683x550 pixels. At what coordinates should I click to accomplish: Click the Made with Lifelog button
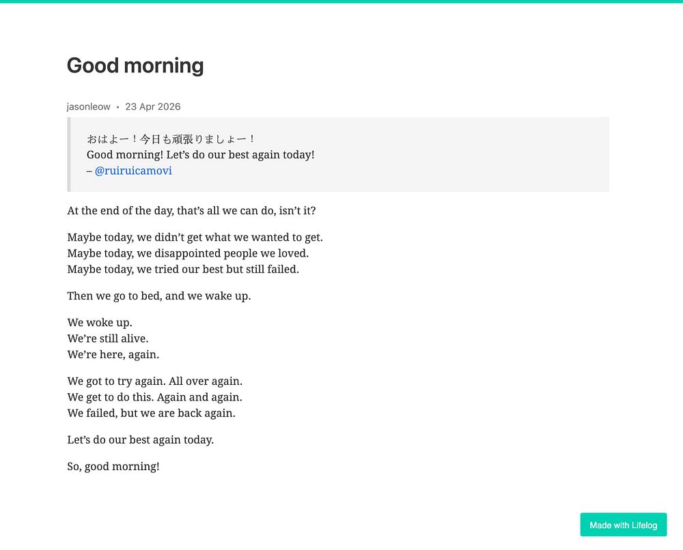point(624,525)
